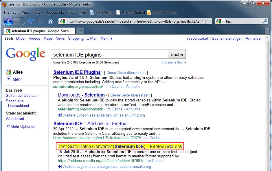Click the Latest Headlines feed icon
Image resolution: width=272 pixels, height=171 pixels.
point(149,12)
